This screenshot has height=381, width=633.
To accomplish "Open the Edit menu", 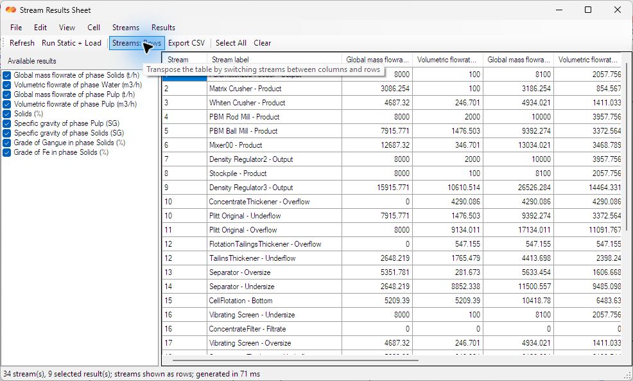I will click(x=40, y=28).
